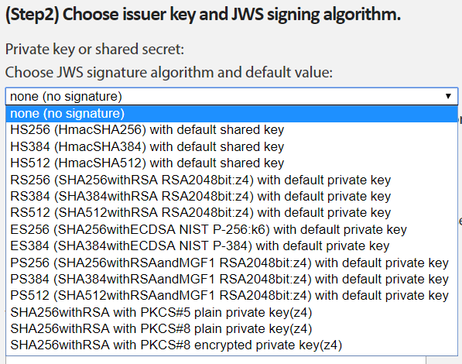Select the highlighted none (no signature) option

232,114
